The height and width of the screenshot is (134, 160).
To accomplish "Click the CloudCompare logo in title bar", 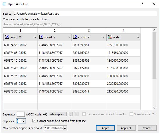I will [4, 4].
